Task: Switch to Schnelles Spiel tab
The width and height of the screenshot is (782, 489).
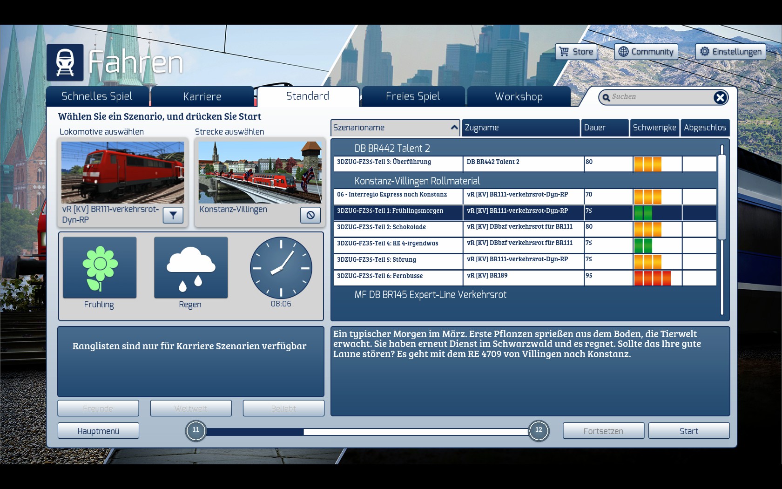Action: pyautogui.click(x=97, y=96)
